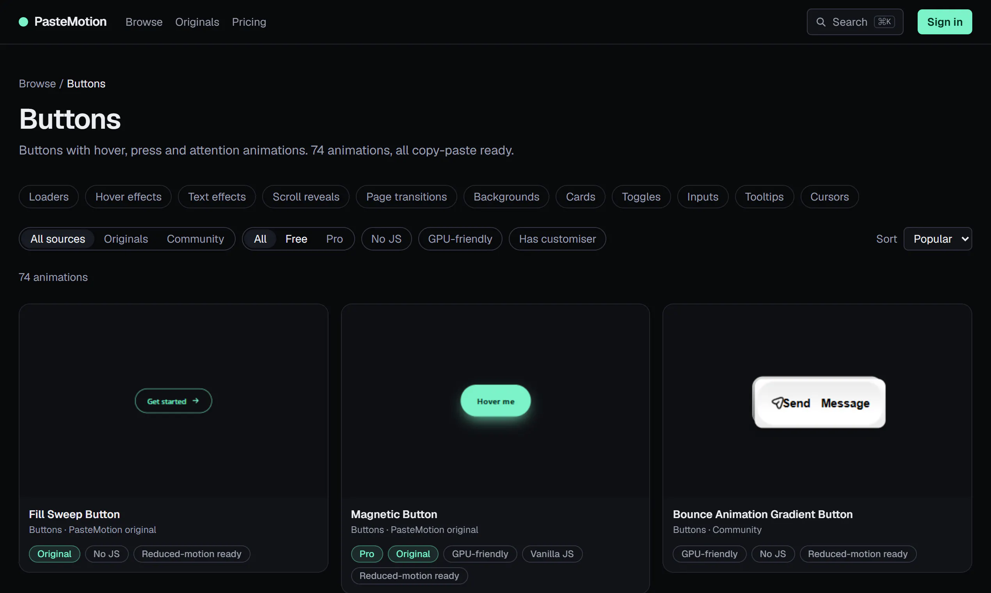Click the Pro tag on Magnetic Button

(366, 554)
